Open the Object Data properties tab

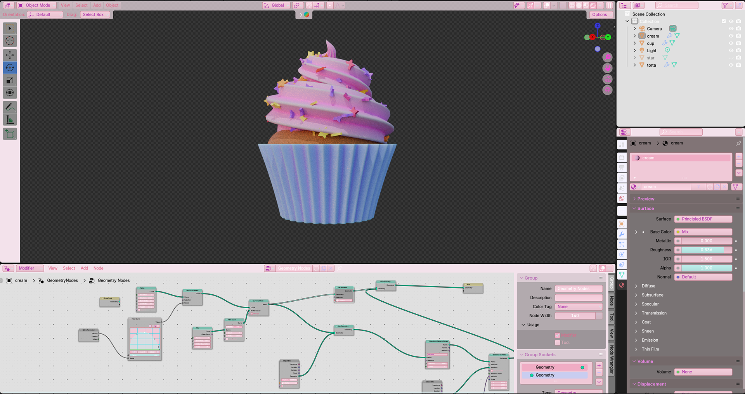[622, 275]
